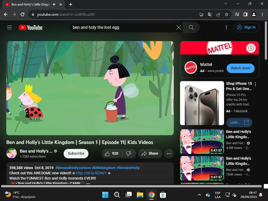268x201 pixels.
Task: Click the Learn more ad button
Action: [239, 122]
